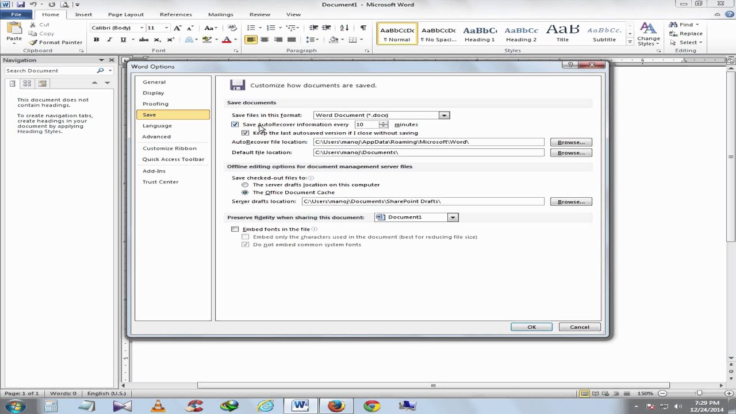The height and width of the screenshot is (414, 736).
Task: Open the Font dialog launcher
Action: point(236,51)
